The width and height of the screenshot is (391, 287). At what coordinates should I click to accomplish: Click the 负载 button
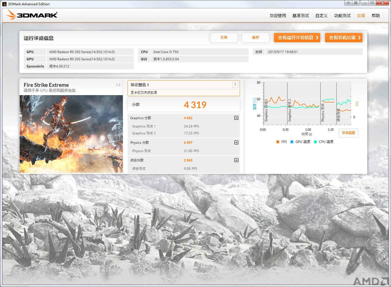click(224, 38)
